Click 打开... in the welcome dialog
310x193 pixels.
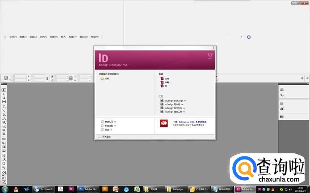(x=105, y=78)
